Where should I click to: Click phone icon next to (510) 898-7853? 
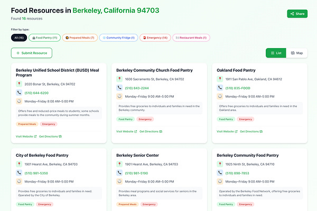[x=220, y=173]
